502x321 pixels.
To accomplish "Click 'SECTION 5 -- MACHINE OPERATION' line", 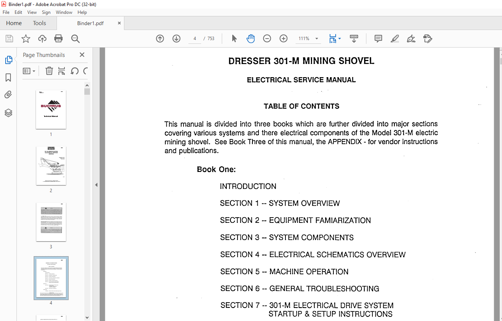I will click(284, 272).
